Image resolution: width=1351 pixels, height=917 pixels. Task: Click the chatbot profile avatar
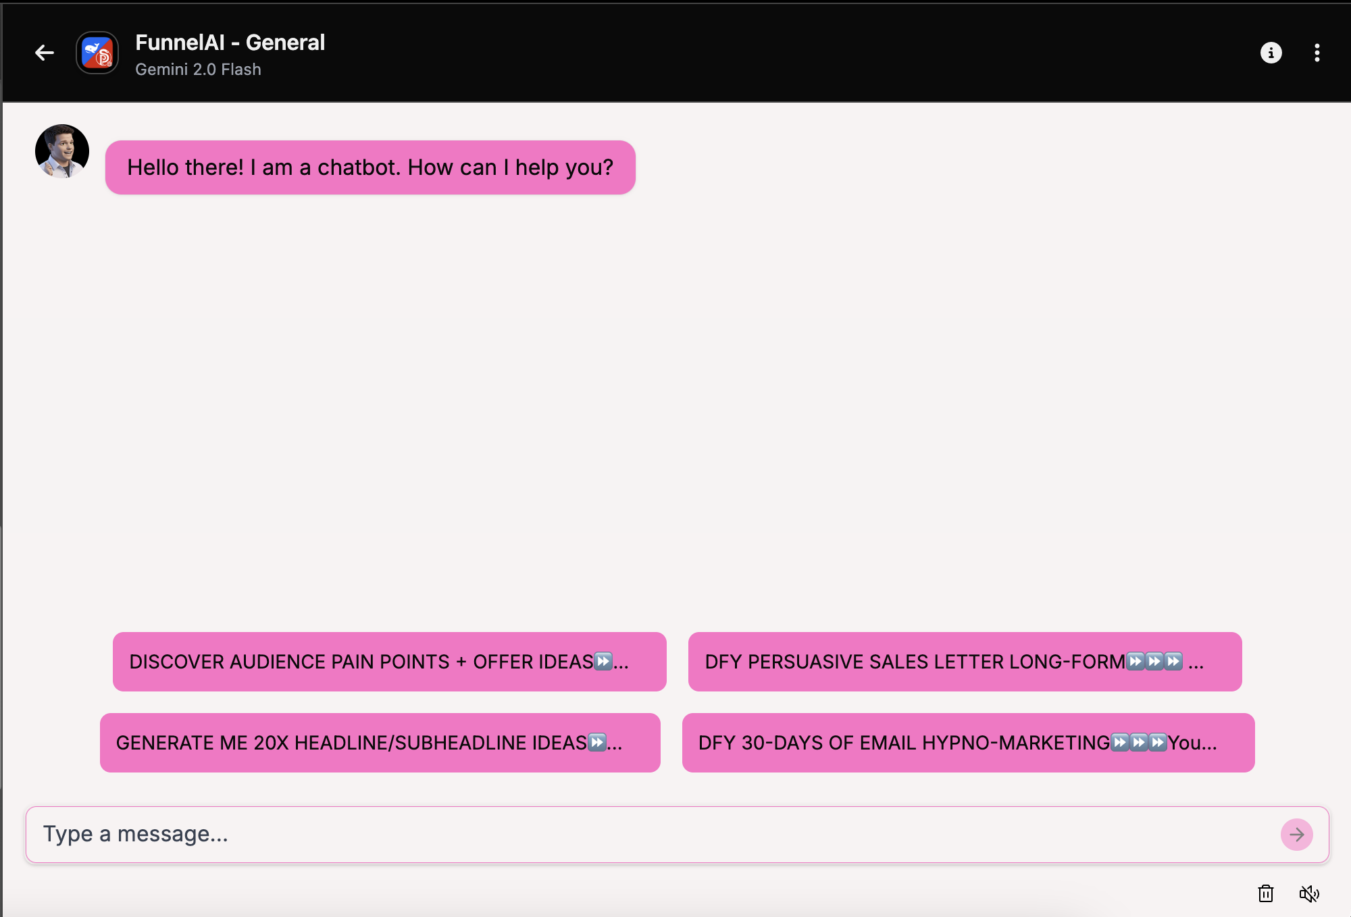tap(62, 151)
